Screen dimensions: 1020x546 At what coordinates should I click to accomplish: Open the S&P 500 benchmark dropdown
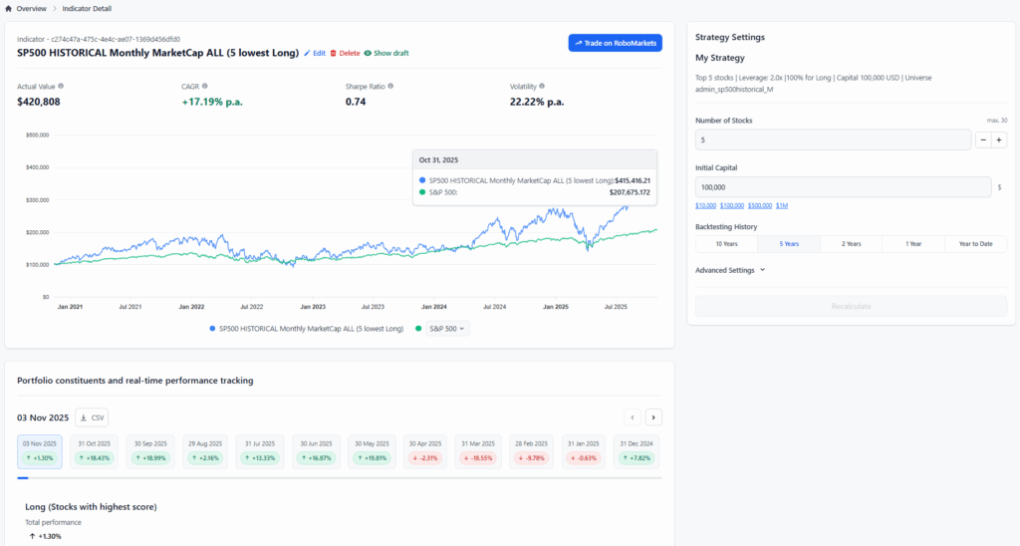447,328
